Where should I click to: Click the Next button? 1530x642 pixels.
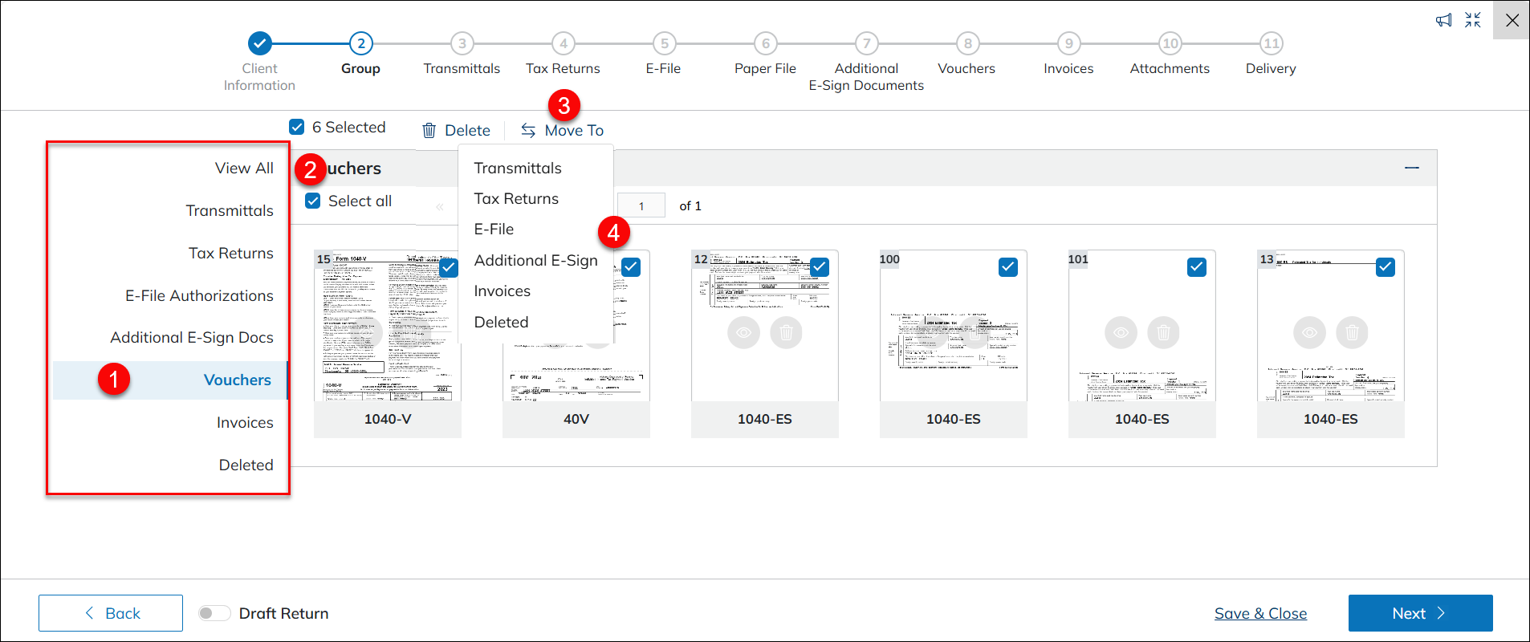pyautogui.click(x=1419, y=613)
